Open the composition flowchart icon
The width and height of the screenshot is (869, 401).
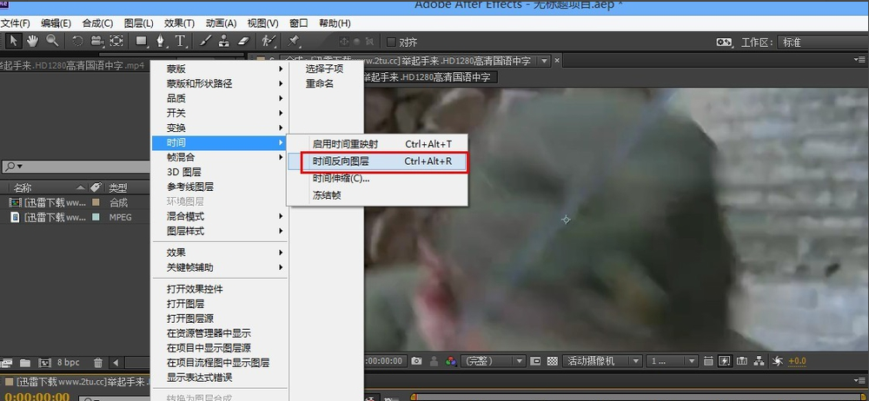tap(760, 361)
